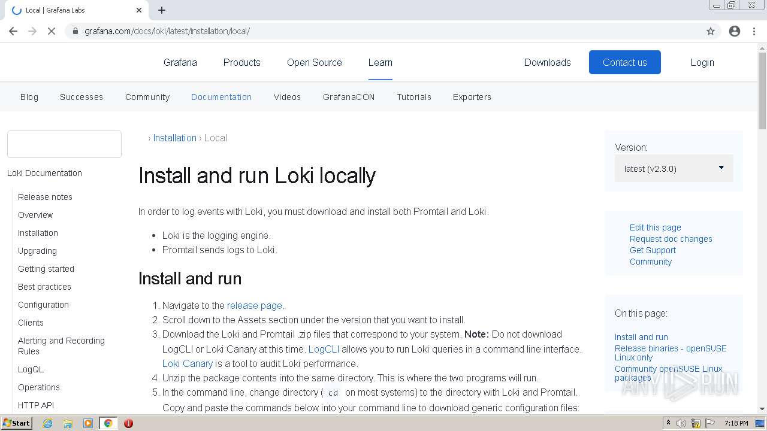Focus the documentation search box in the sidebar
The image size is (767, 431).
tap(64, 144)
